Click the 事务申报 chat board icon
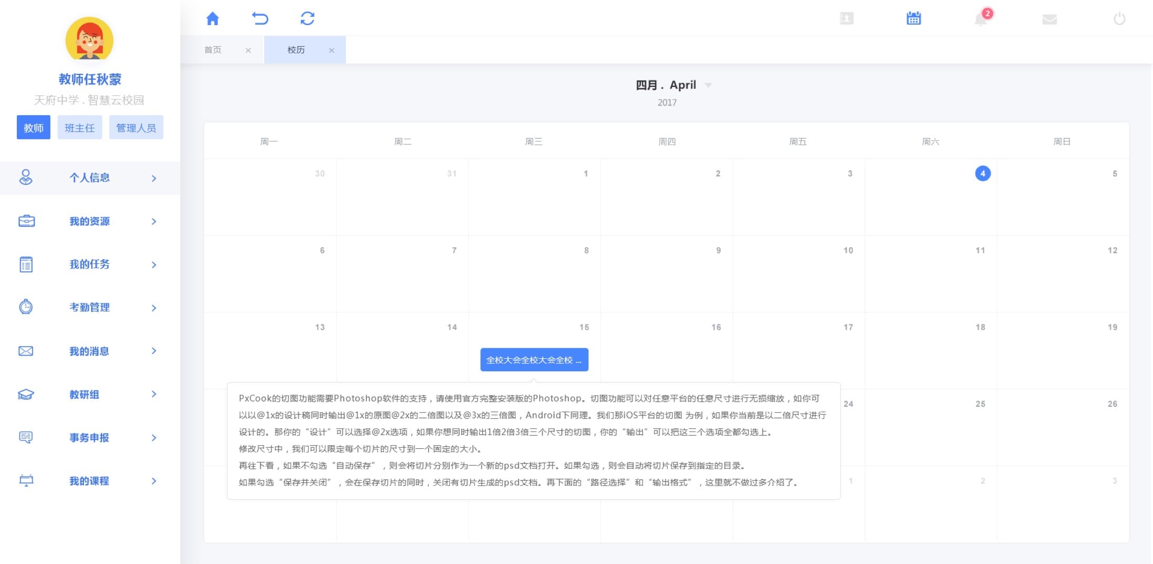The width and height of the screenshot is (1153, 564). pos(26,437)
